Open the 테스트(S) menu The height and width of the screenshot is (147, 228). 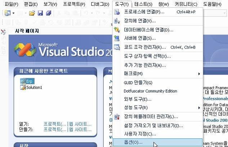pos(143,4)
